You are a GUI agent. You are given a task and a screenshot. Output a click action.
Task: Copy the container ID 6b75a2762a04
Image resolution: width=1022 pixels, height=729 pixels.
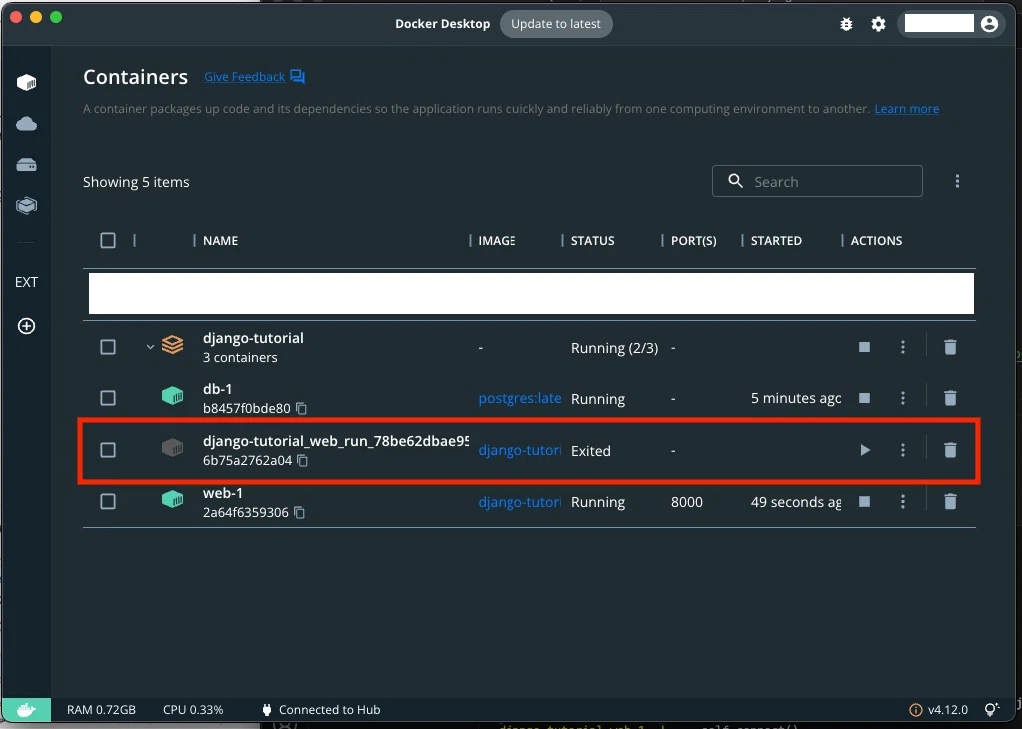[303, 460]
